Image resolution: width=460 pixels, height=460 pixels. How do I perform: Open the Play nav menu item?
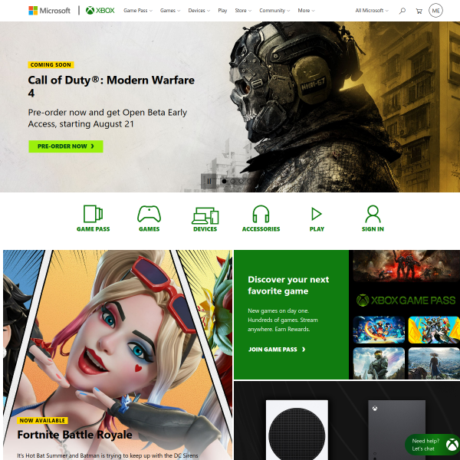[222, 11]
